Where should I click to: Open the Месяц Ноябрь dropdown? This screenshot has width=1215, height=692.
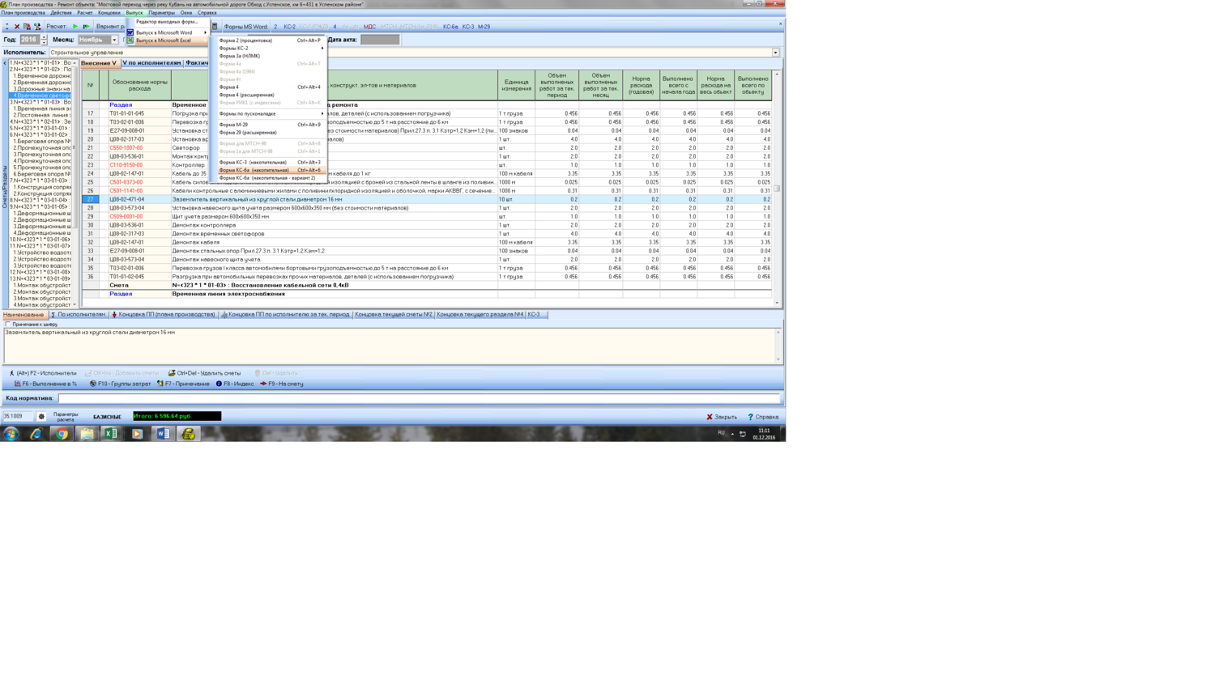coord(114,40)
